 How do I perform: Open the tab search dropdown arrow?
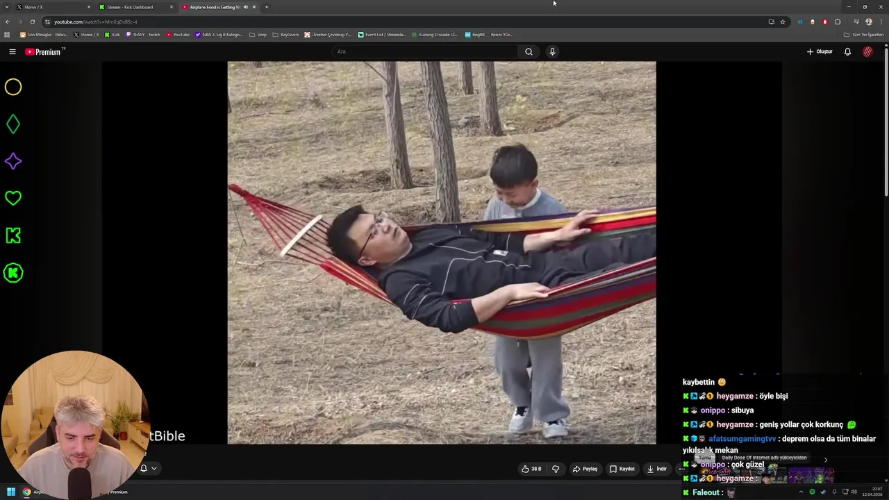coord(7,7)
